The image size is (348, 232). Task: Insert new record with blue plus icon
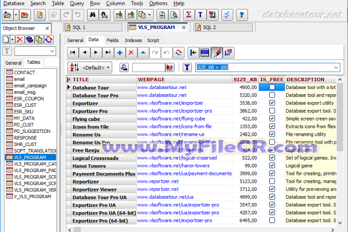120,53
